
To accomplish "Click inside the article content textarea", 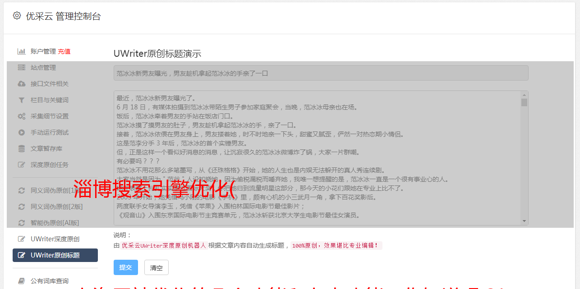I will click(317, 158).
